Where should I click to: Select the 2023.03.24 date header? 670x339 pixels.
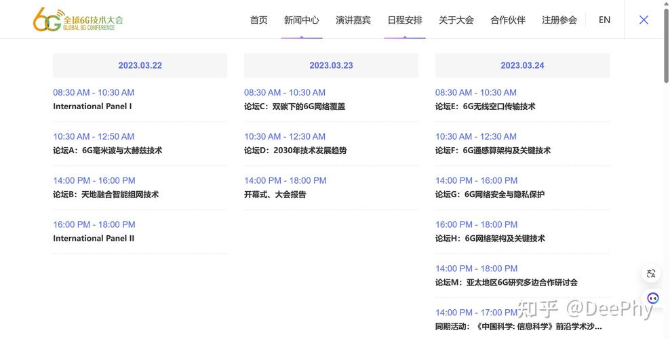click(x=522, y=65)
